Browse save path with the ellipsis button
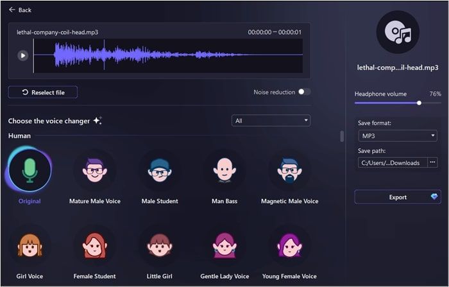The width and height of the screenshot is (449, 287). [432, 162]
